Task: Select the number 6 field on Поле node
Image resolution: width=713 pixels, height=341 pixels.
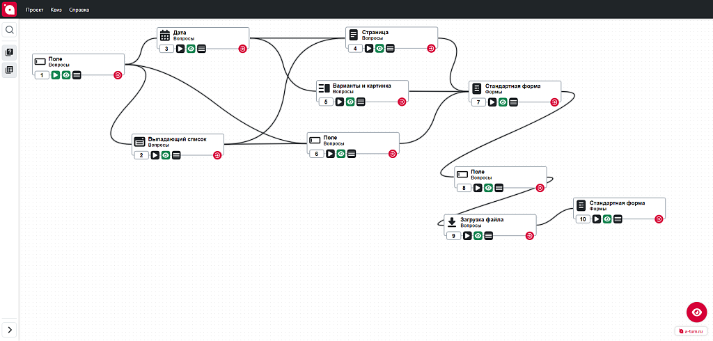Action: (317, 154)
